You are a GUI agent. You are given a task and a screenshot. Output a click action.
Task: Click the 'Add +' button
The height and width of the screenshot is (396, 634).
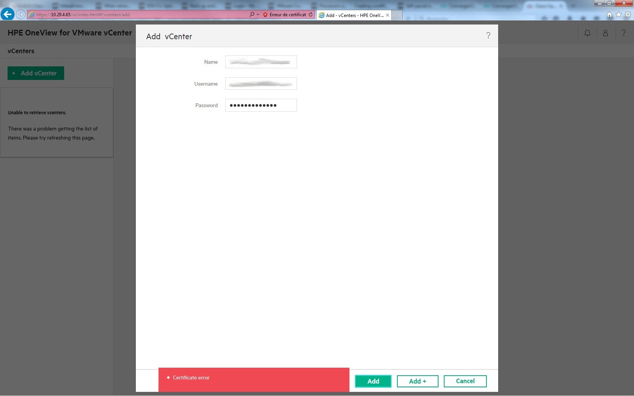point(417,381)
